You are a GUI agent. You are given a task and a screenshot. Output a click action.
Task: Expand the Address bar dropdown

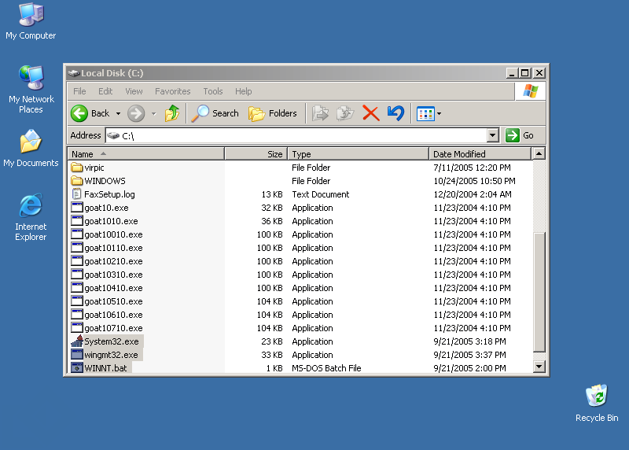pyautogui.click(x=493, y=135)
